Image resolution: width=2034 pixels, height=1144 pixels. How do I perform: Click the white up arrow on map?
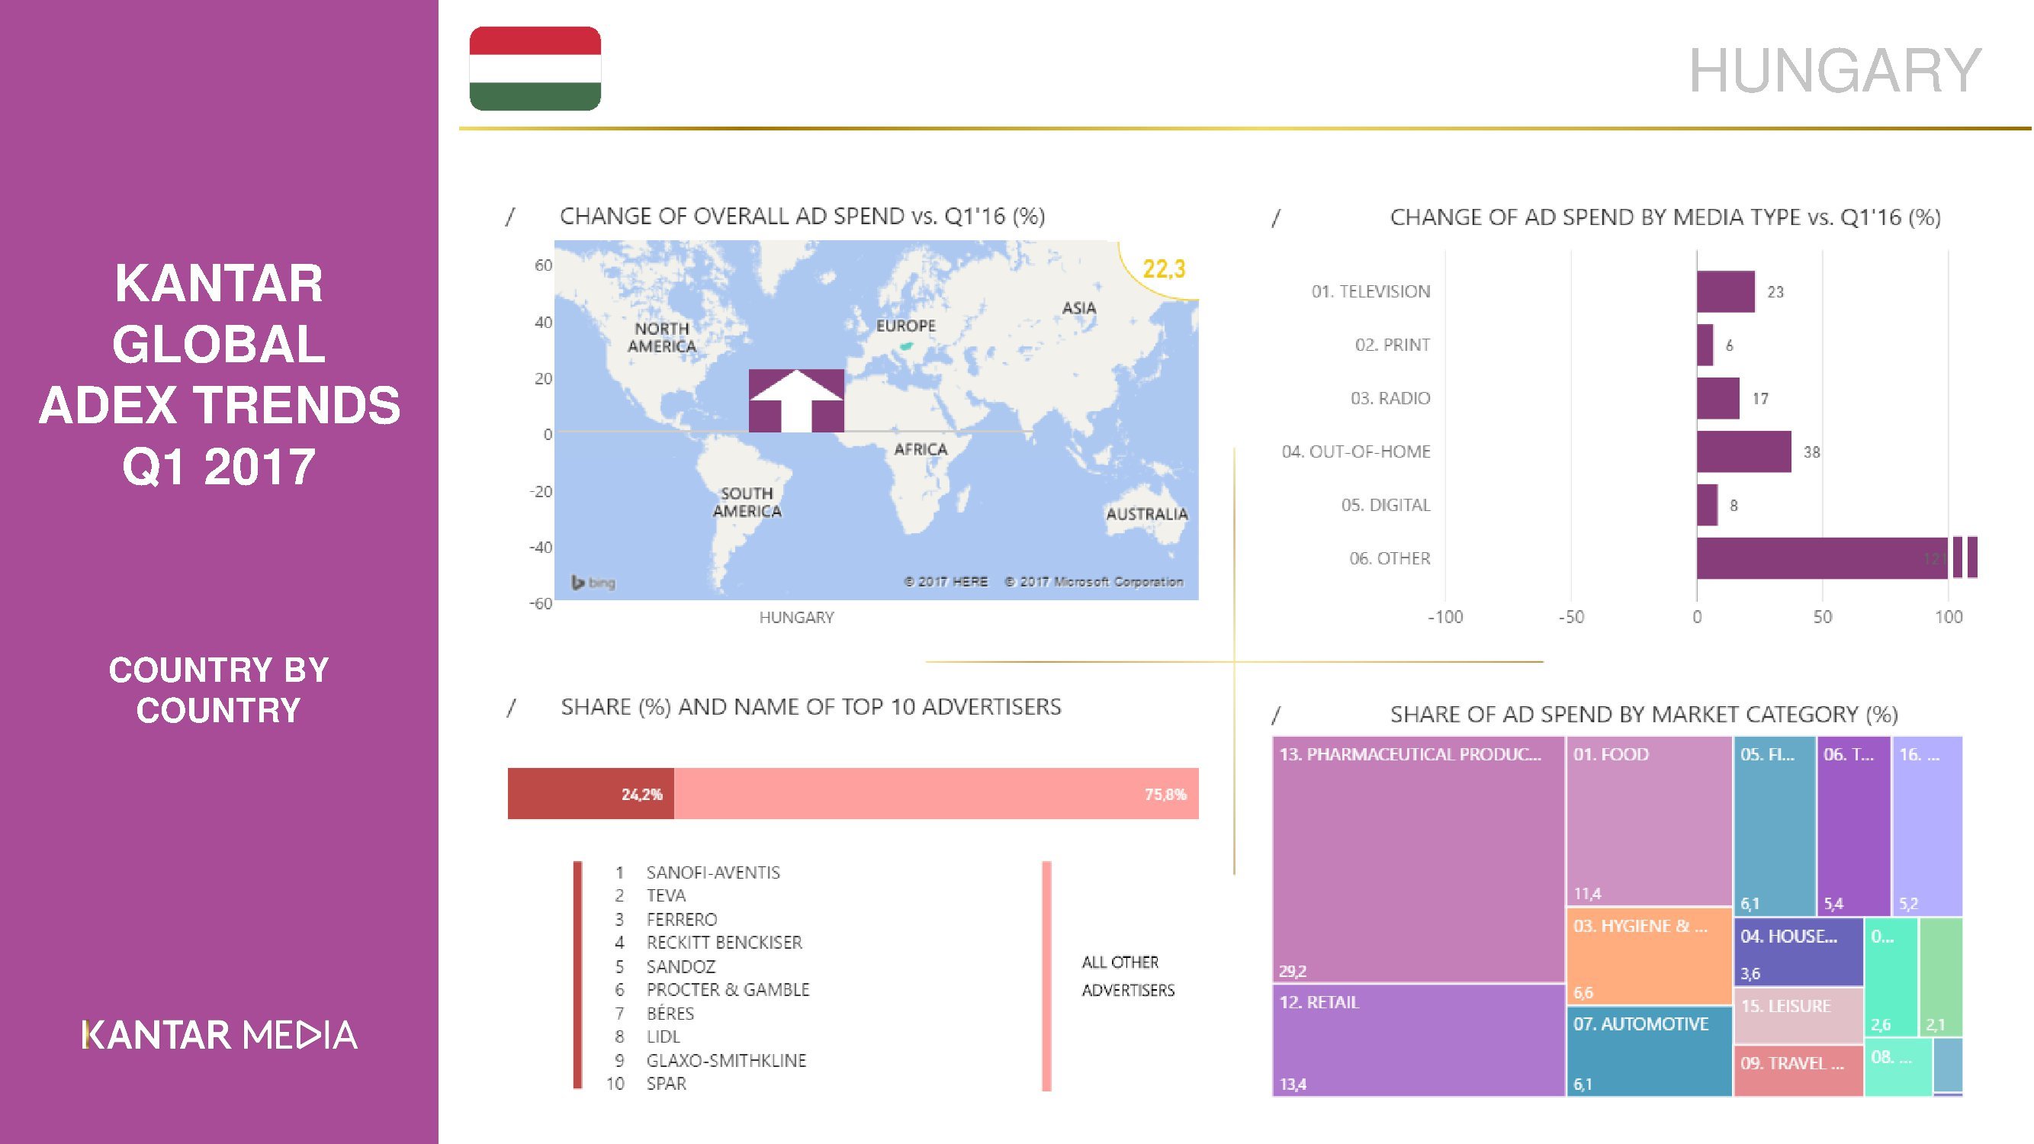click(796, 400)
